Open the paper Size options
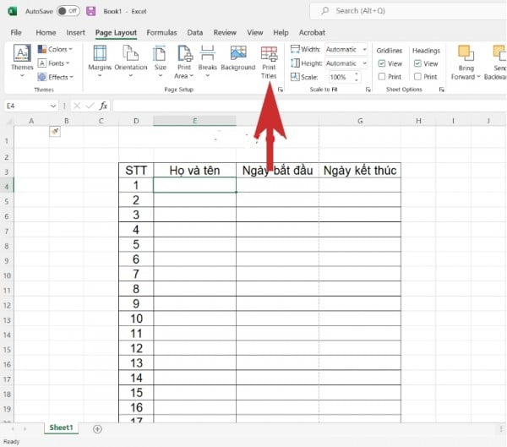Screen dimensions: 507x447 click(160, 62)
